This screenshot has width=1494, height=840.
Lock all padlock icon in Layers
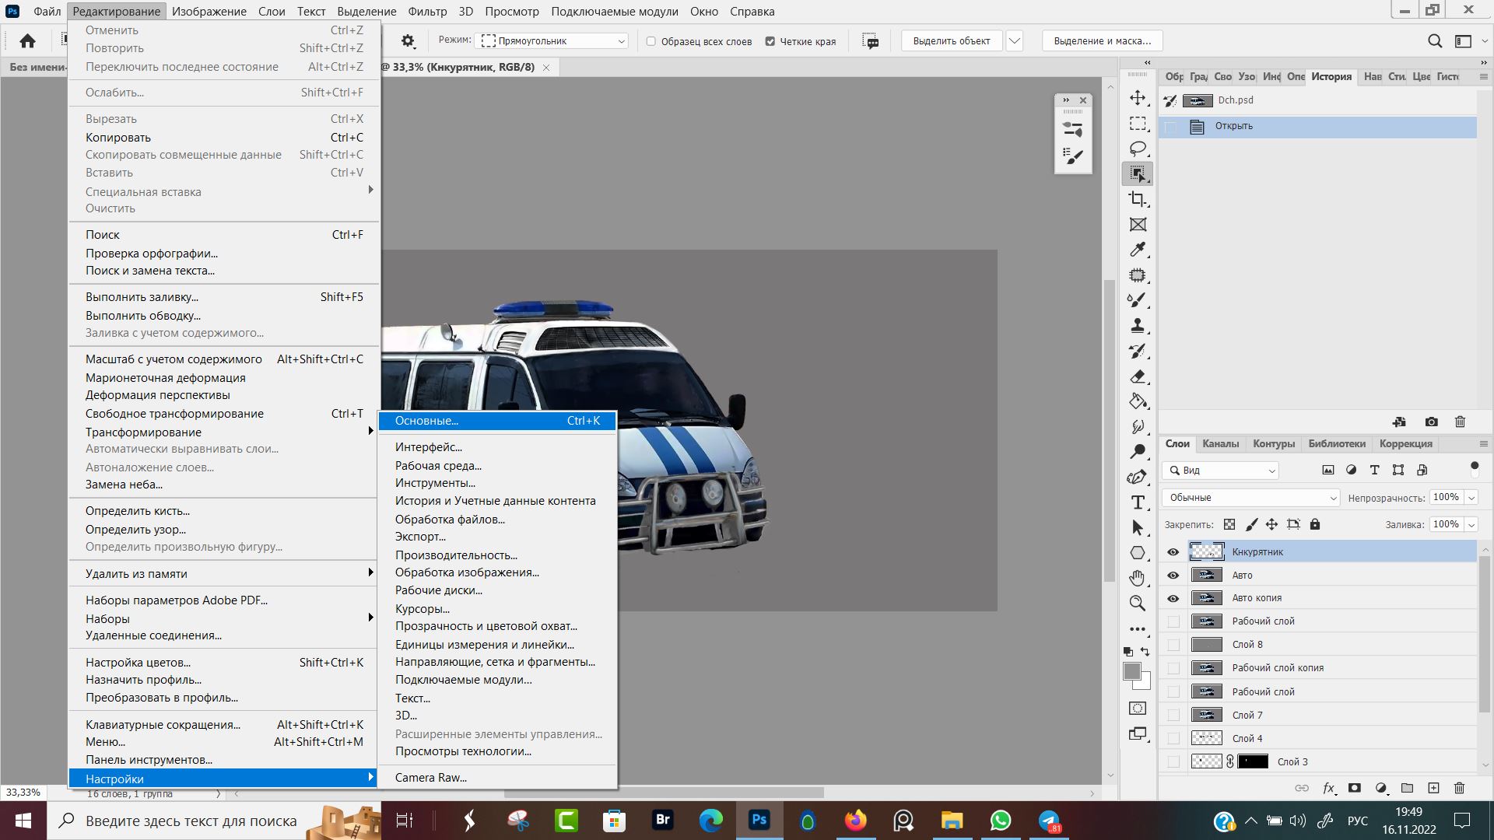click(1315, 524)
